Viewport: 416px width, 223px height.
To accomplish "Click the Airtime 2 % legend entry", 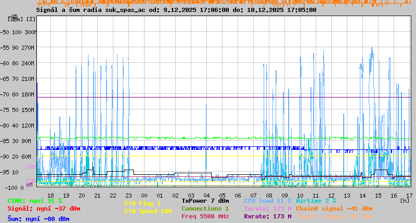I will (316, 201).
